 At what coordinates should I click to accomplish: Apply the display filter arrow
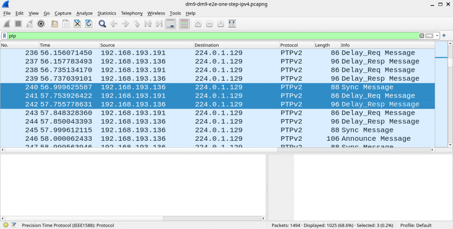pos(429,36)
